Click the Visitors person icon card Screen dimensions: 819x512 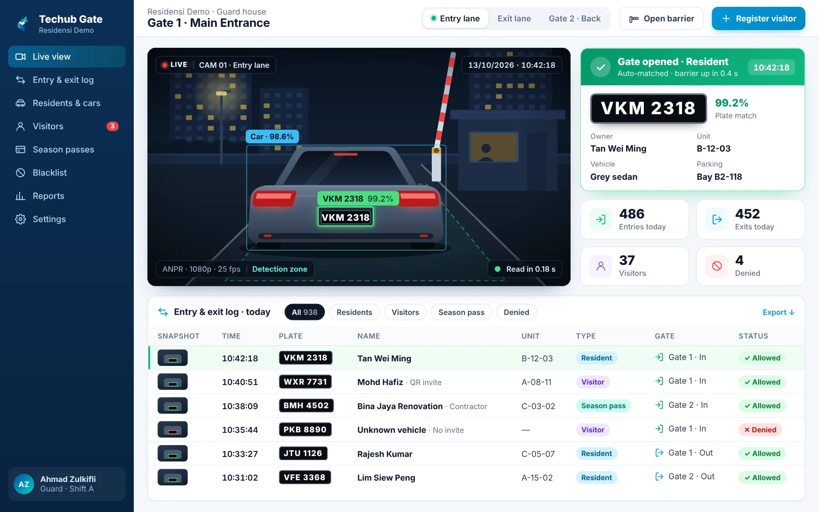(601, 266)
